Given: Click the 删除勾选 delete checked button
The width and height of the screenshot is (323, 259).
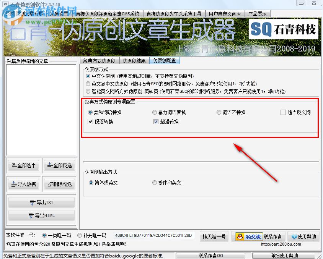Looking at the screenshot, I should coord(59,184).
